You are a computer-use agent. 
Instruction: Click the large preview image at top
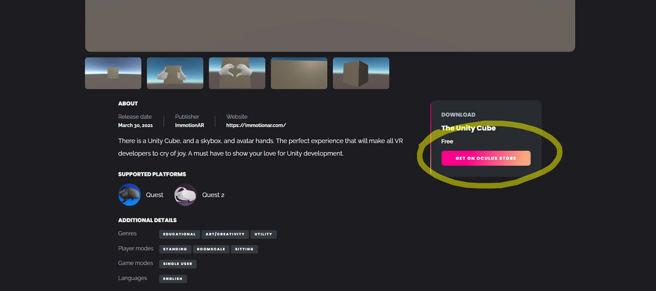(x=330, y=26)
